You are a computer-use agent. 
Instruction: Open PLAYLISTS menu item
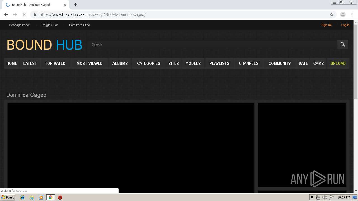pos(219,63)
